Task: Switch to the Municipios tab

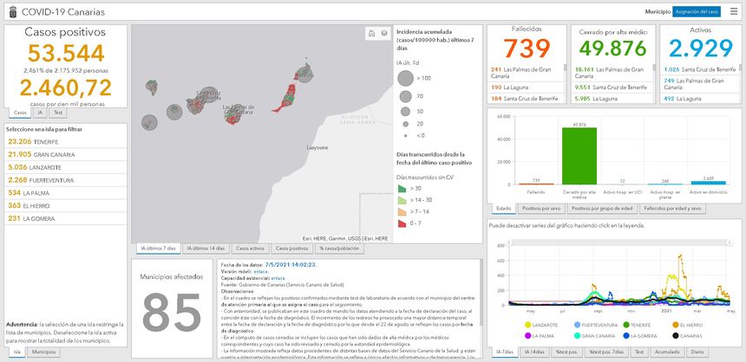Action: (x=43, y=353)
